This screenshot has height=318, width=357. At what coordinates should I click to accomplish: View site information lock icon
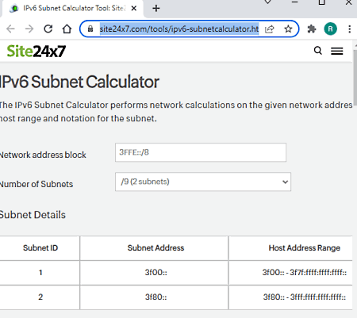point(90,29)
